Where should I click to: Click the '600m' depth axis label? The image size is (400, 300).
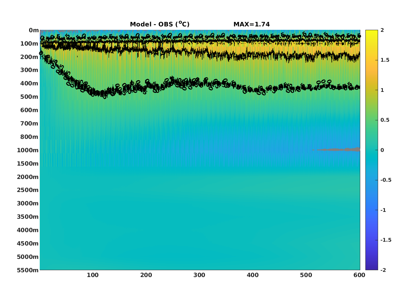coord(29,110)
